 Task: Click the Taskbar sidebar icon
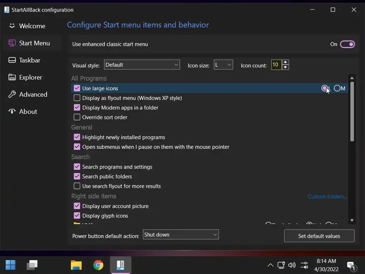(x=12, y=60)
